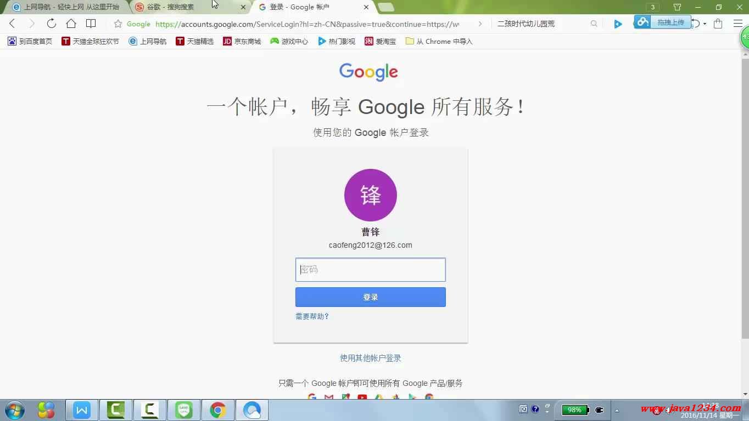Viewport: 749px width, 421px height.
Task: Click the blue 登录 sign-in button
Action: [x=371, y=297]
